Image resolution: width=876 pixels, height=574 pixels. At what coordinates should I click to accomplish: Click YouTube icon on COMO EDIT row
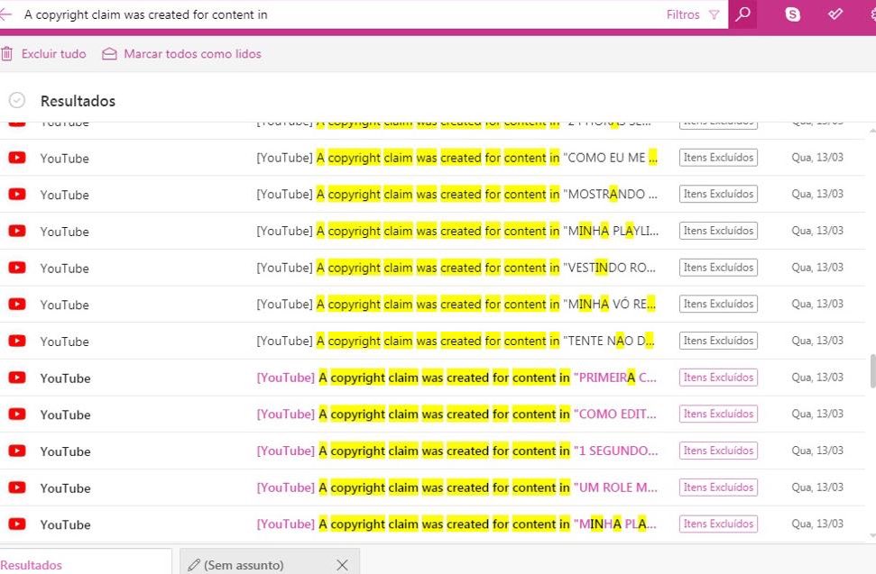[x=17, y=414]
